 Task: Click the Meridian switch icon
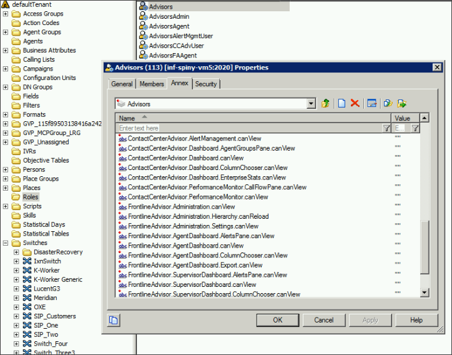(x=27, y=298)
